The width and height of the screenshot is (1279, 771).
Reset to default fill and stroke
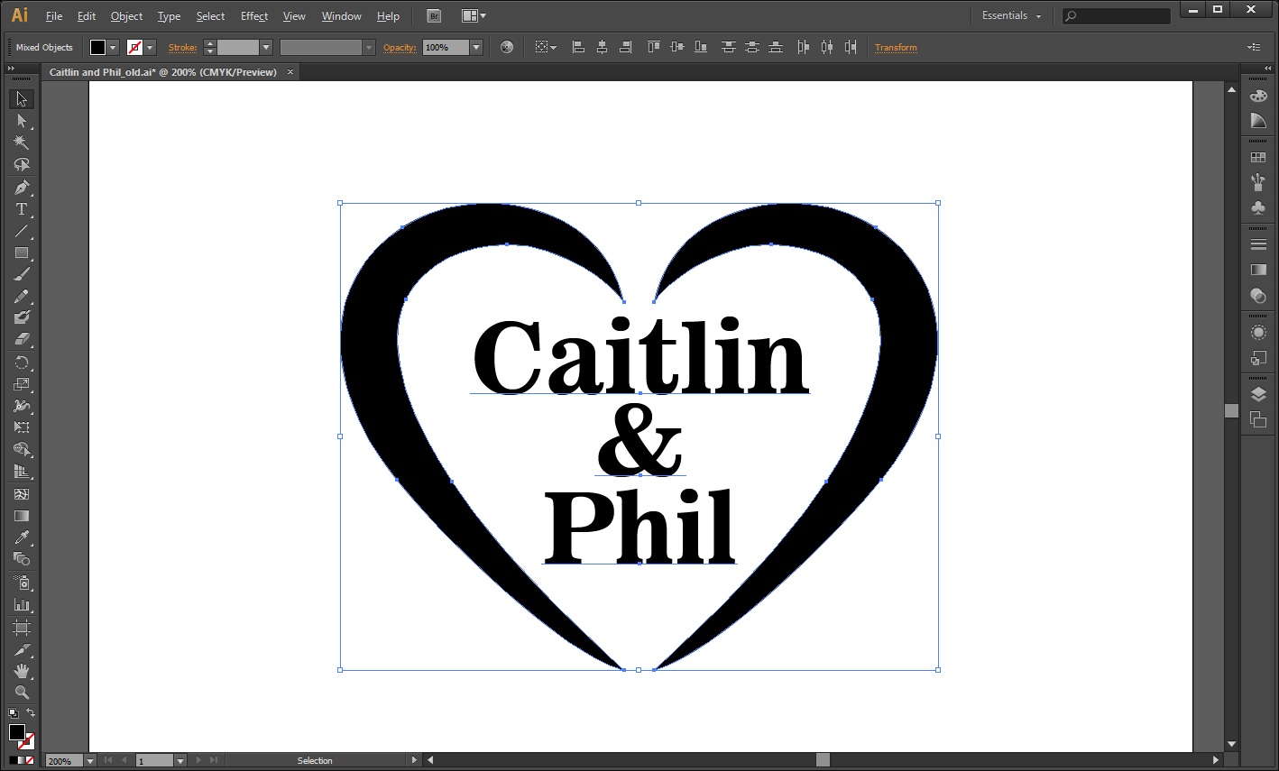click(x=13, y=713)
